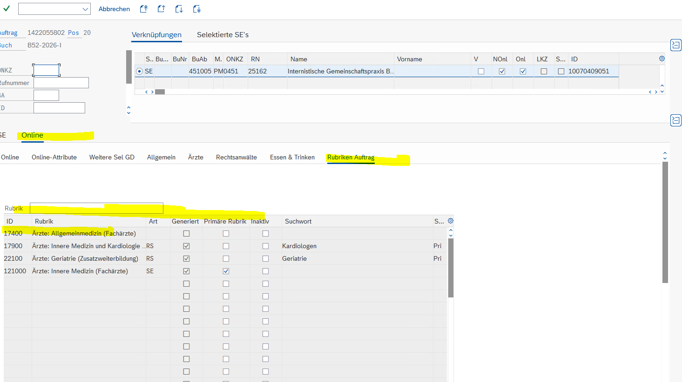Click the green checkmark confirm icon
This screenshot has width=682, height=382.
click(x=7, y=8)
